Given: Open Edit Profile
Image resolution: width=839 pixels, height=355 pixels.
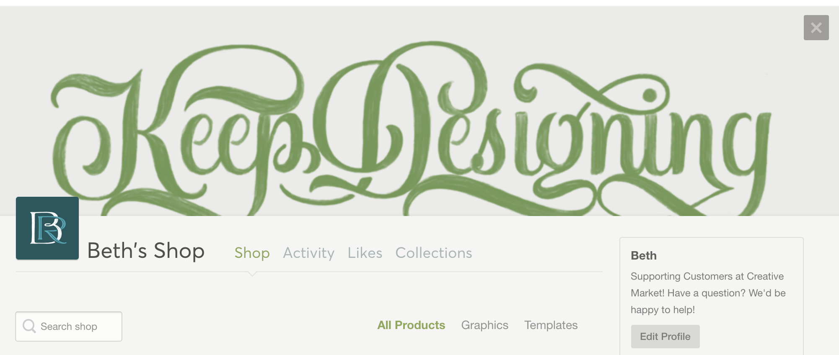Looking at the screenshot, I should pyautogui.click(x=665, y=337).
